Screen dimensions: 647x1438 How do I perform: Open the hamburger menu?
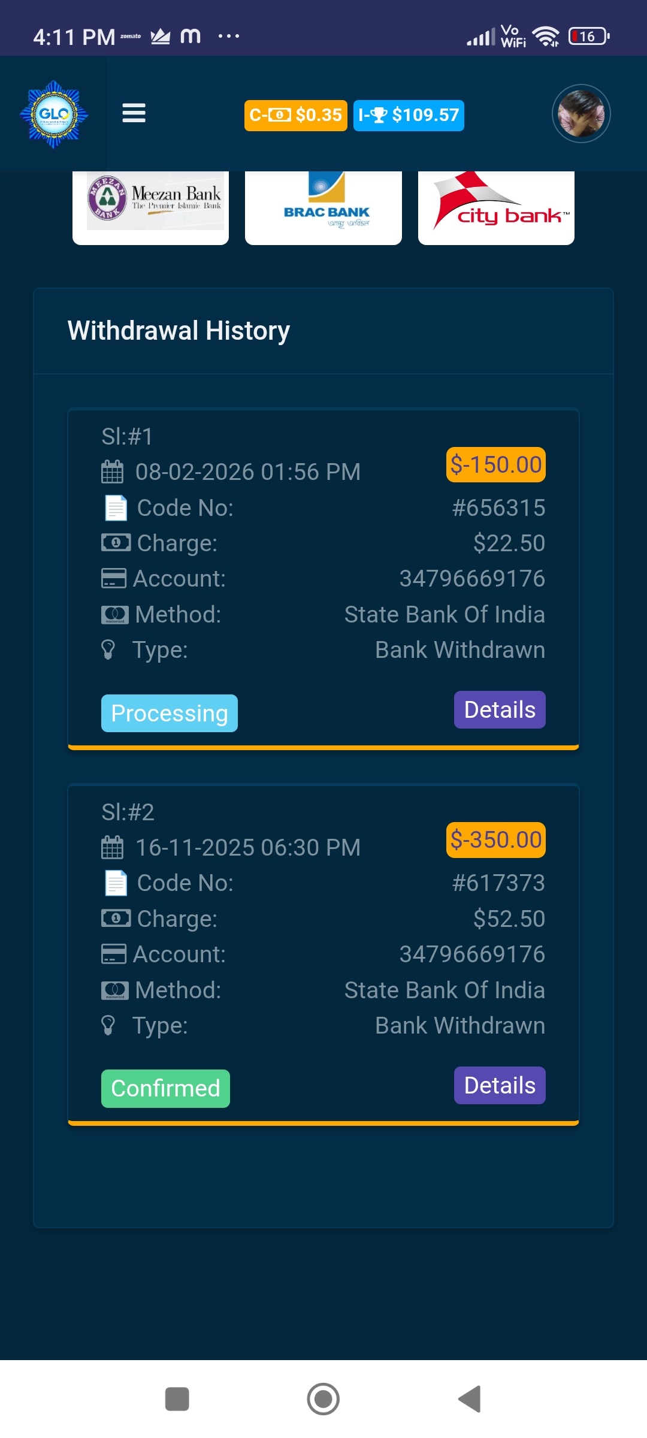point(134,113)
